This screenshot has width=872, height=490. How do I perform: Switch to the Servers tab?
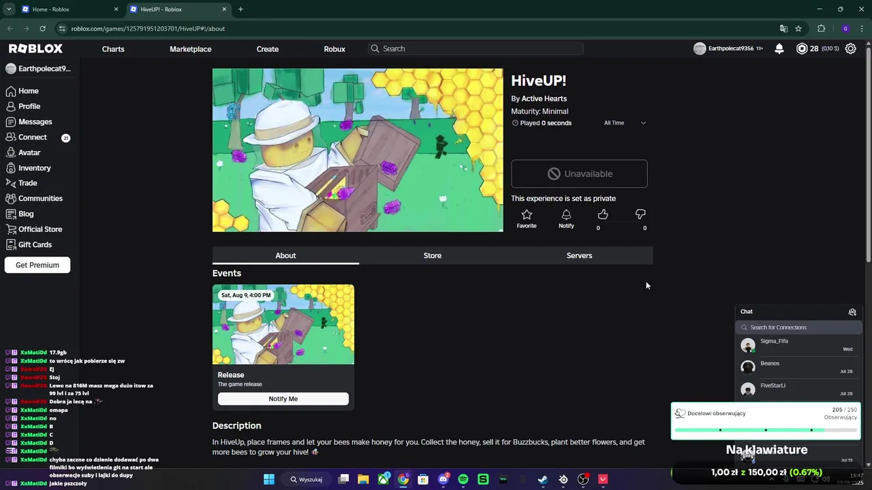[579, 255]
